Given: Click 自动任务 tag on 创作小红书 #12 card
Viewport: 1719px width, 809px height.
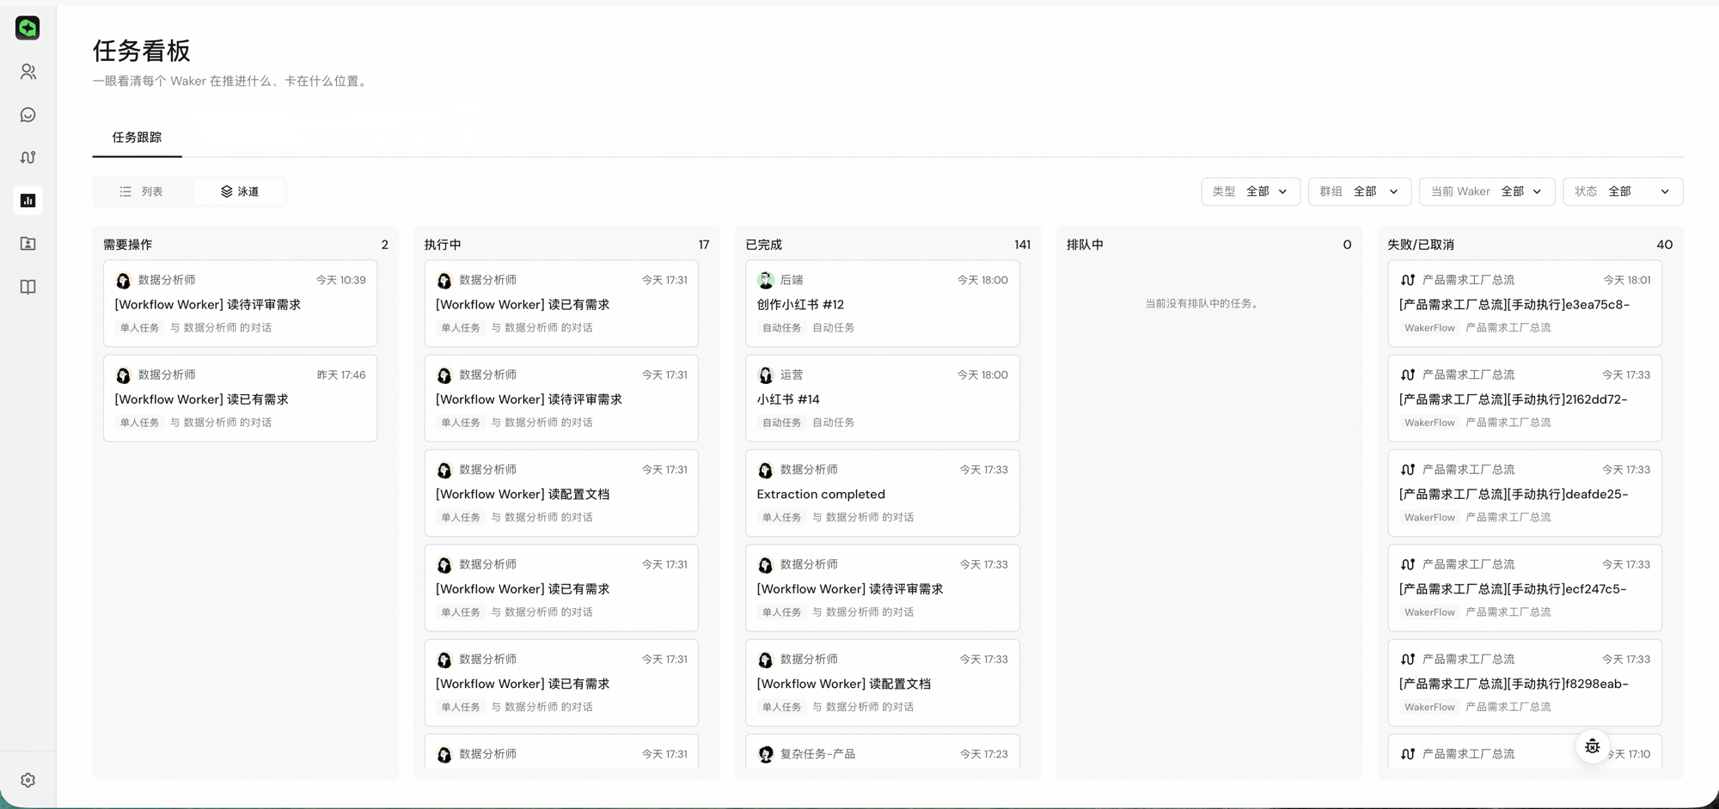Looking at the screenshot, I should 781,328.
